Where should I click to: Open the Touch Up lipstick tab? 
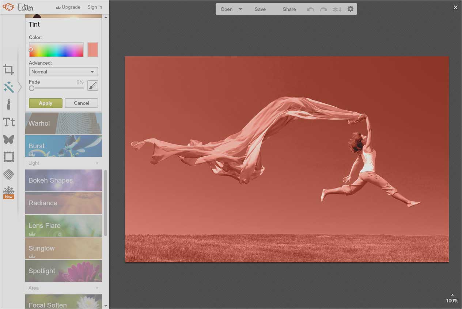[9, 104]
